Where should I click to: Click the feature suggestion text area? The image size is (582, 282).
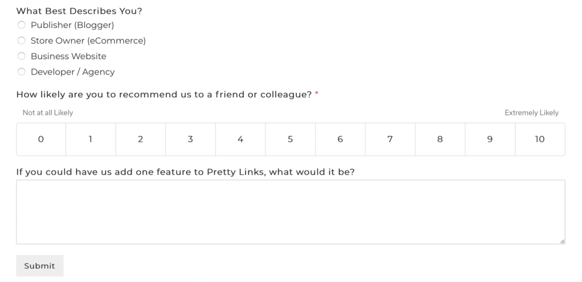290,212
